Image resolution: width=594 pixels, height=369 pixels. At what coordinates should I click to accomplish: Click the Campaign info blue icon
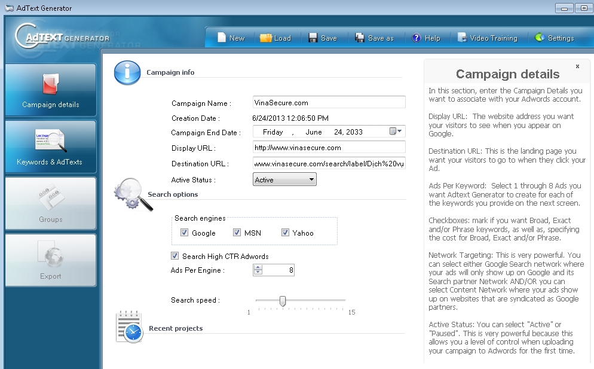127,72
